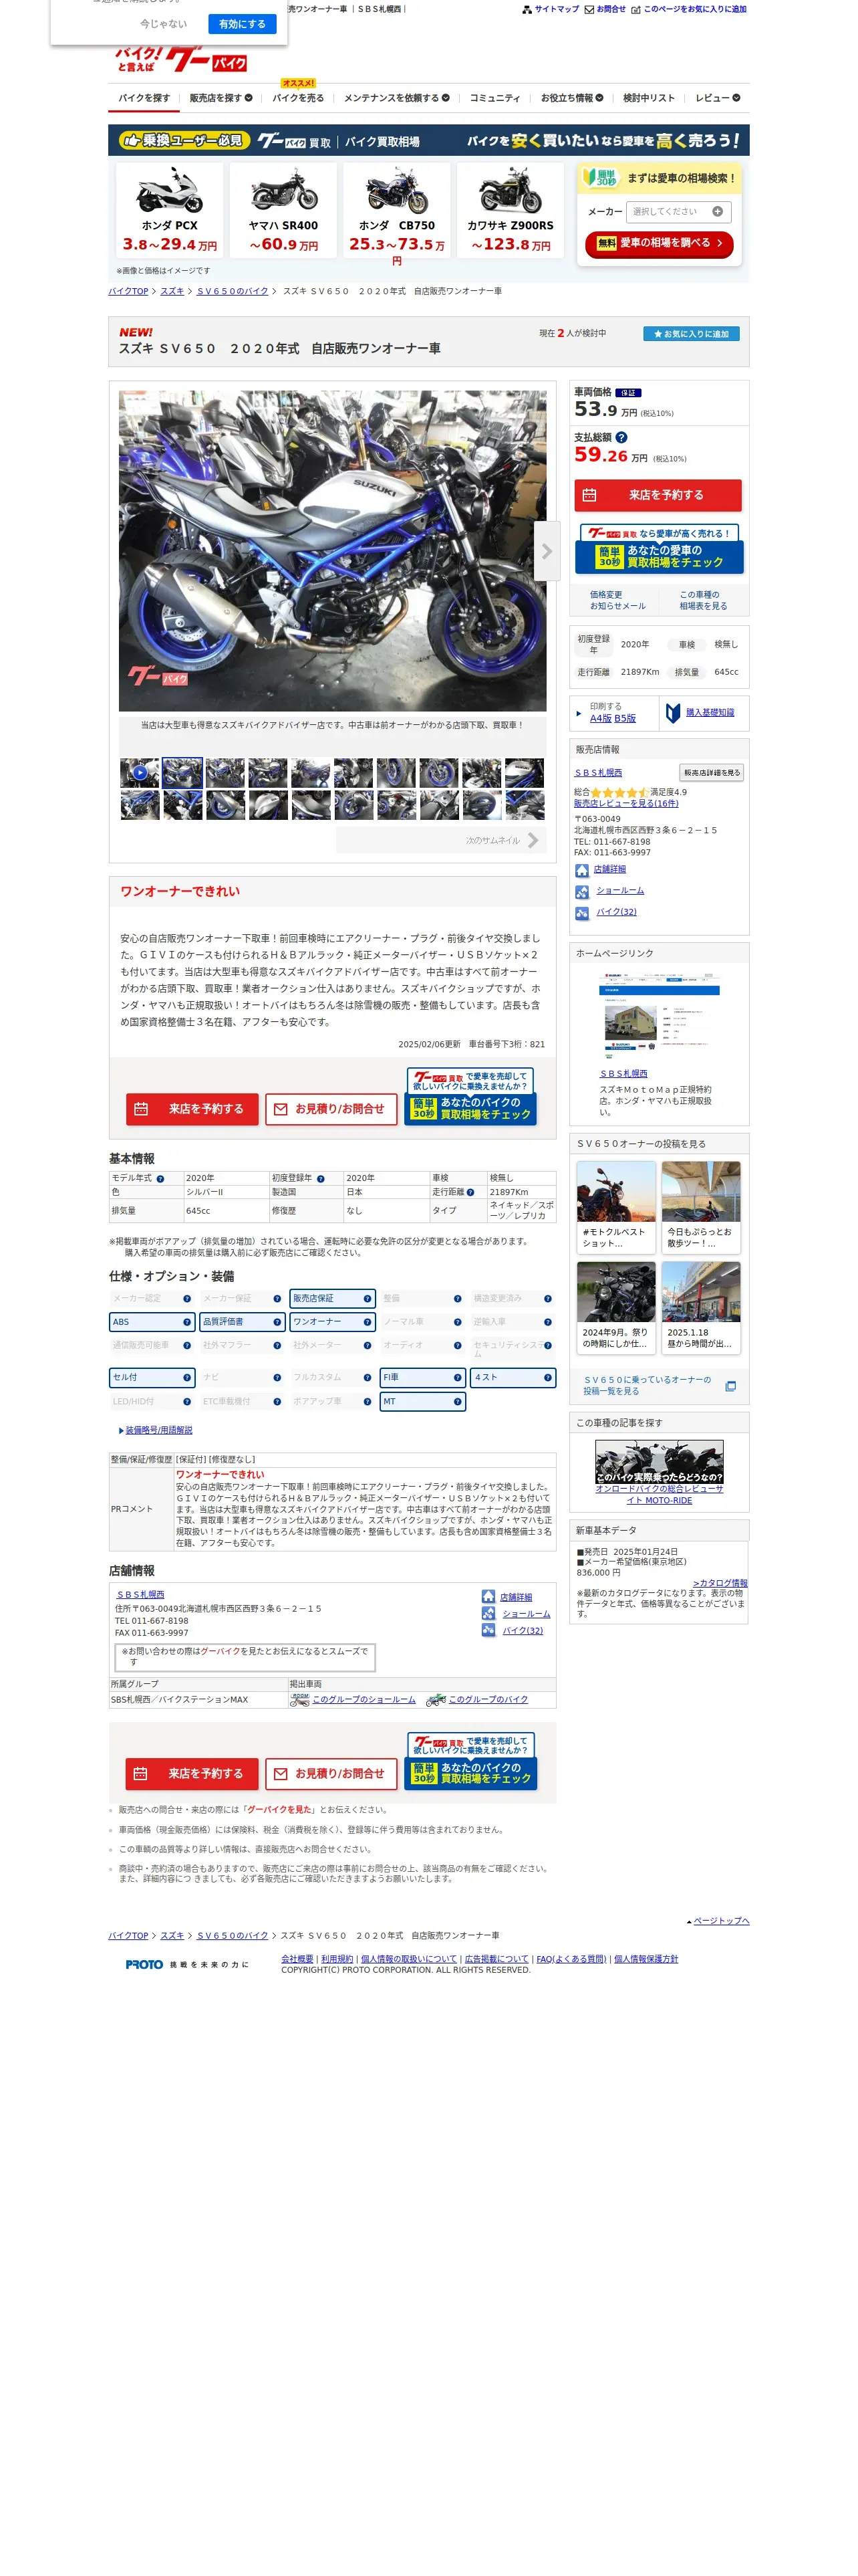Click the help icon next to 4スト
This screenshot has height=2576, width=858.
pos(547,1378)
